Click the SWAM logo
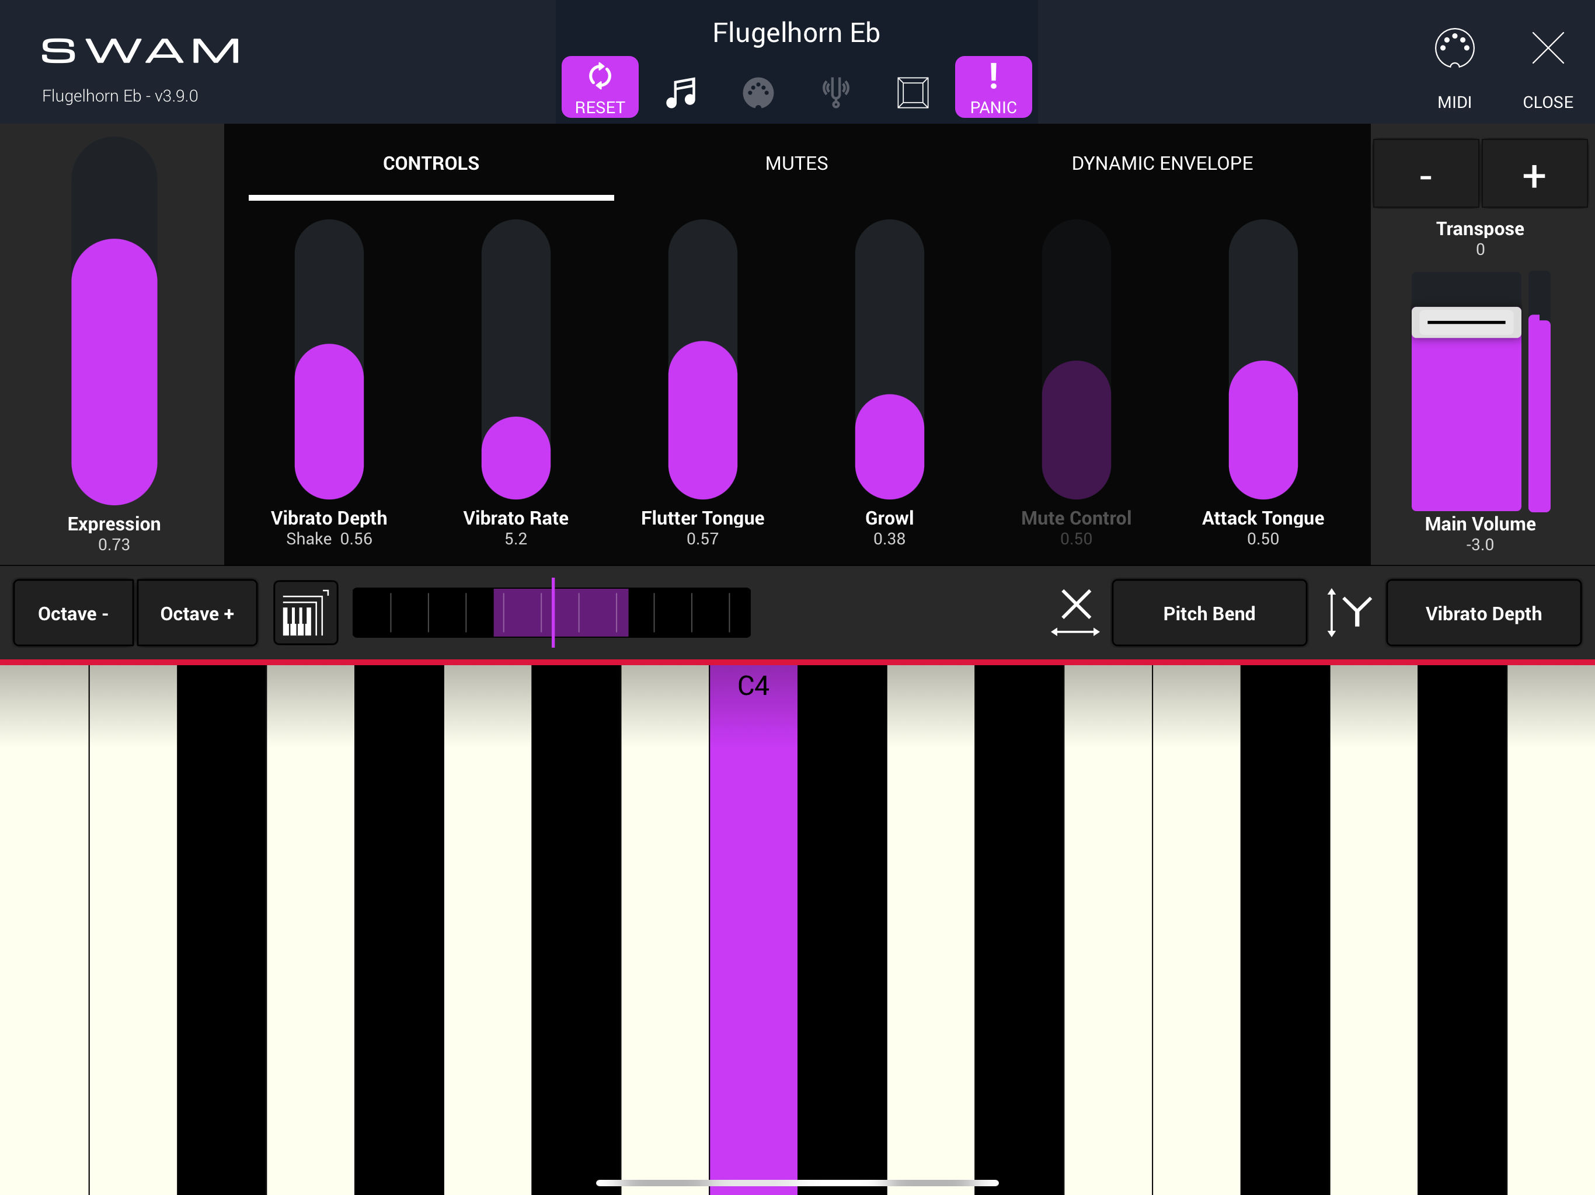The height and width of the screenshot is (1195, 1595). (140, 50)
